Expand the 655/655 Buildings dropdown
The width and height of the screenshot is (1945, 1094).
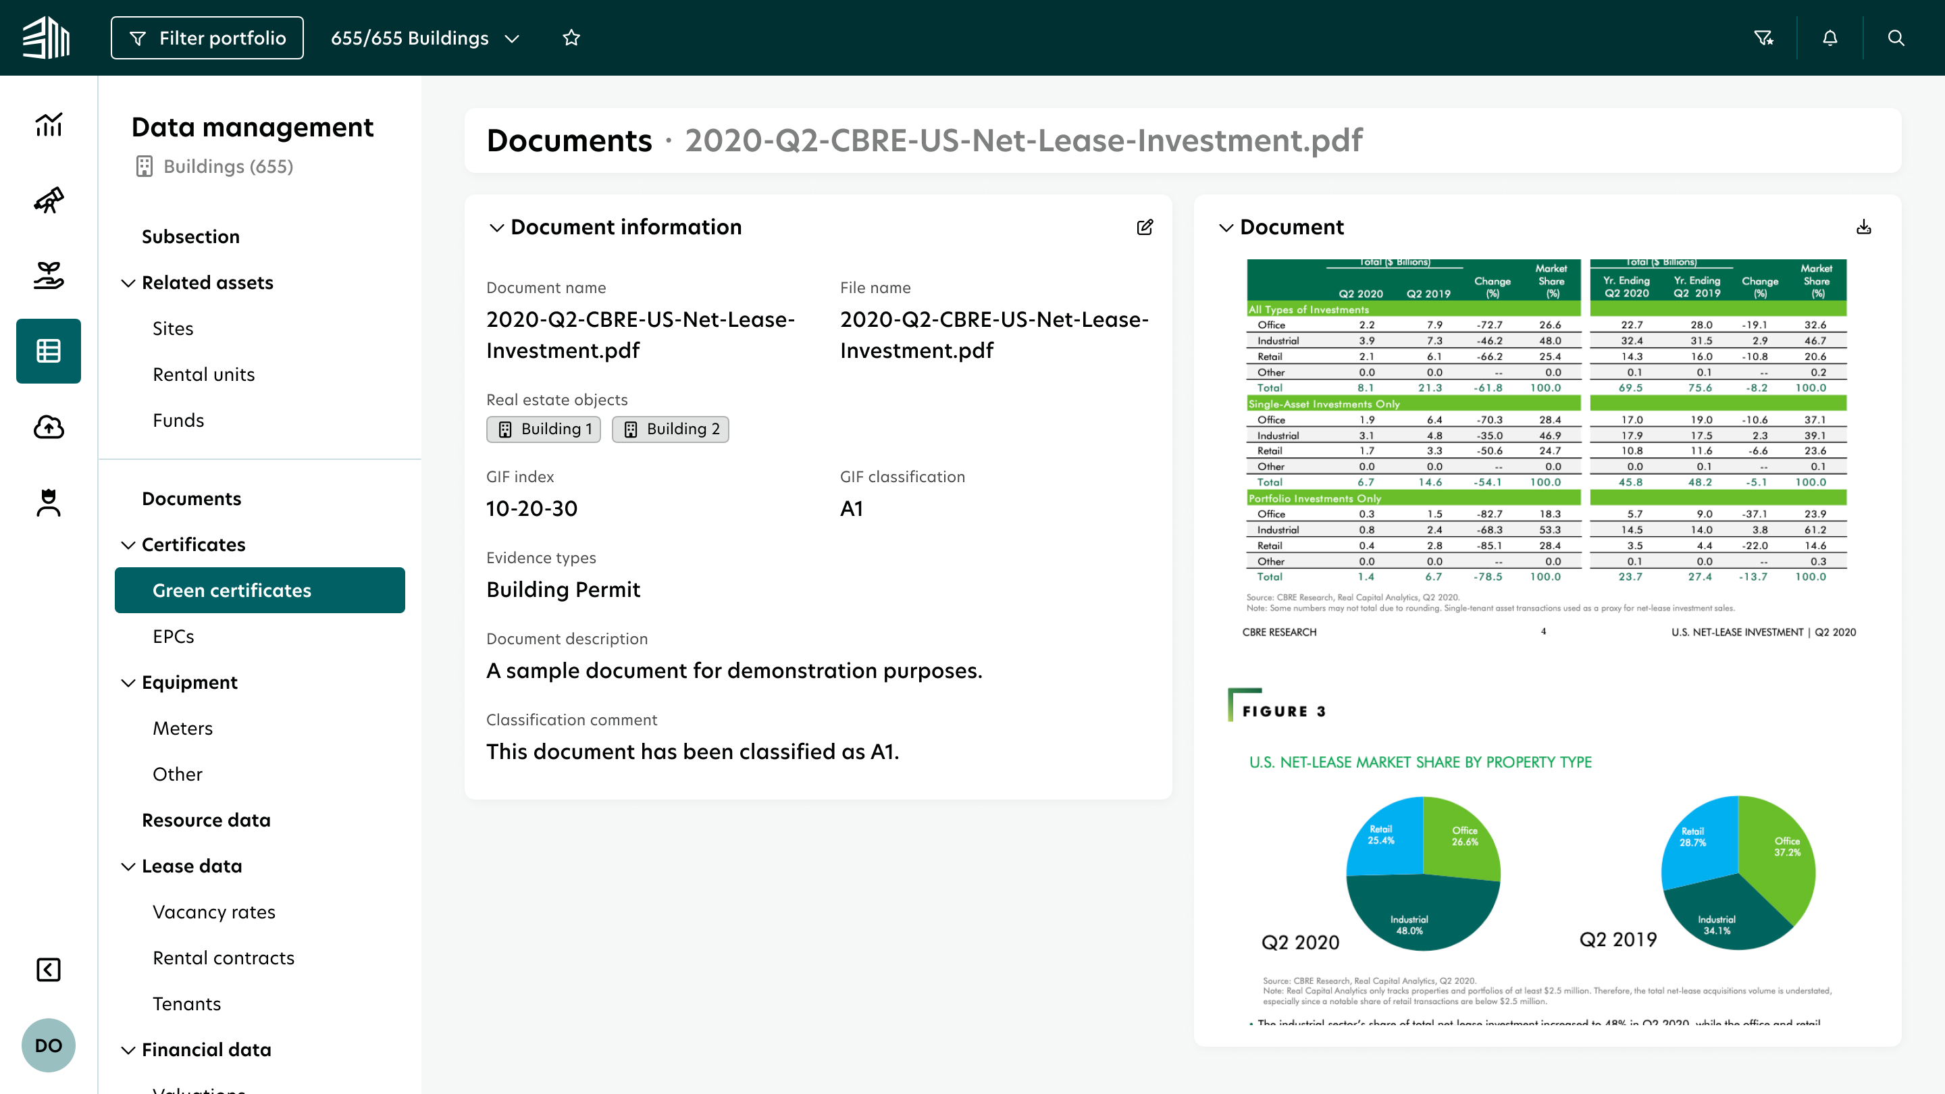coord(425,38)
